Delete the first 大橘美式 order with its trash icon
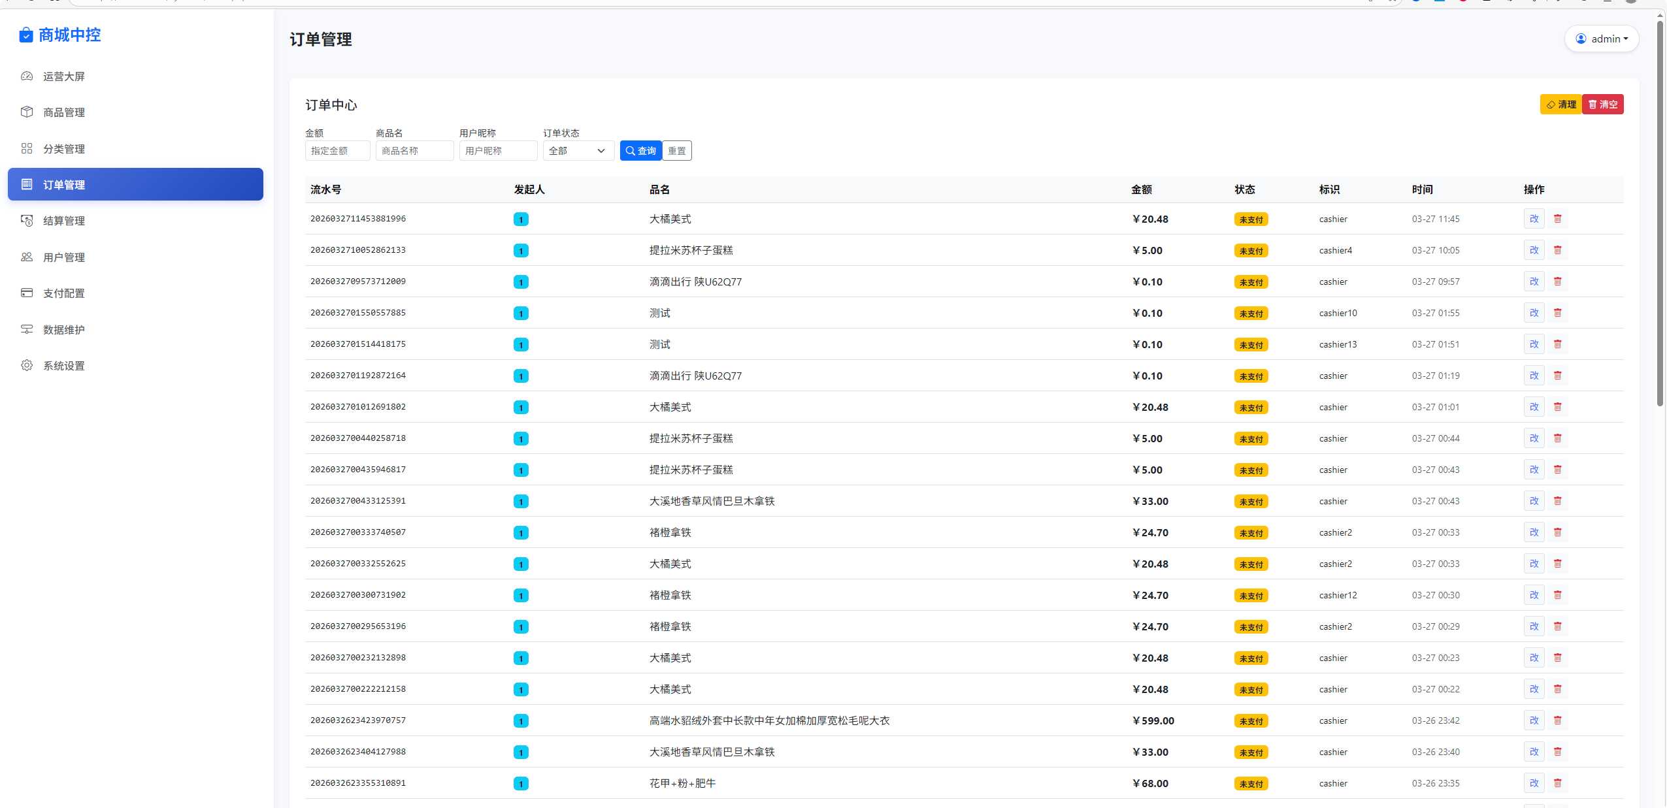 click(x=1557, y=219)
